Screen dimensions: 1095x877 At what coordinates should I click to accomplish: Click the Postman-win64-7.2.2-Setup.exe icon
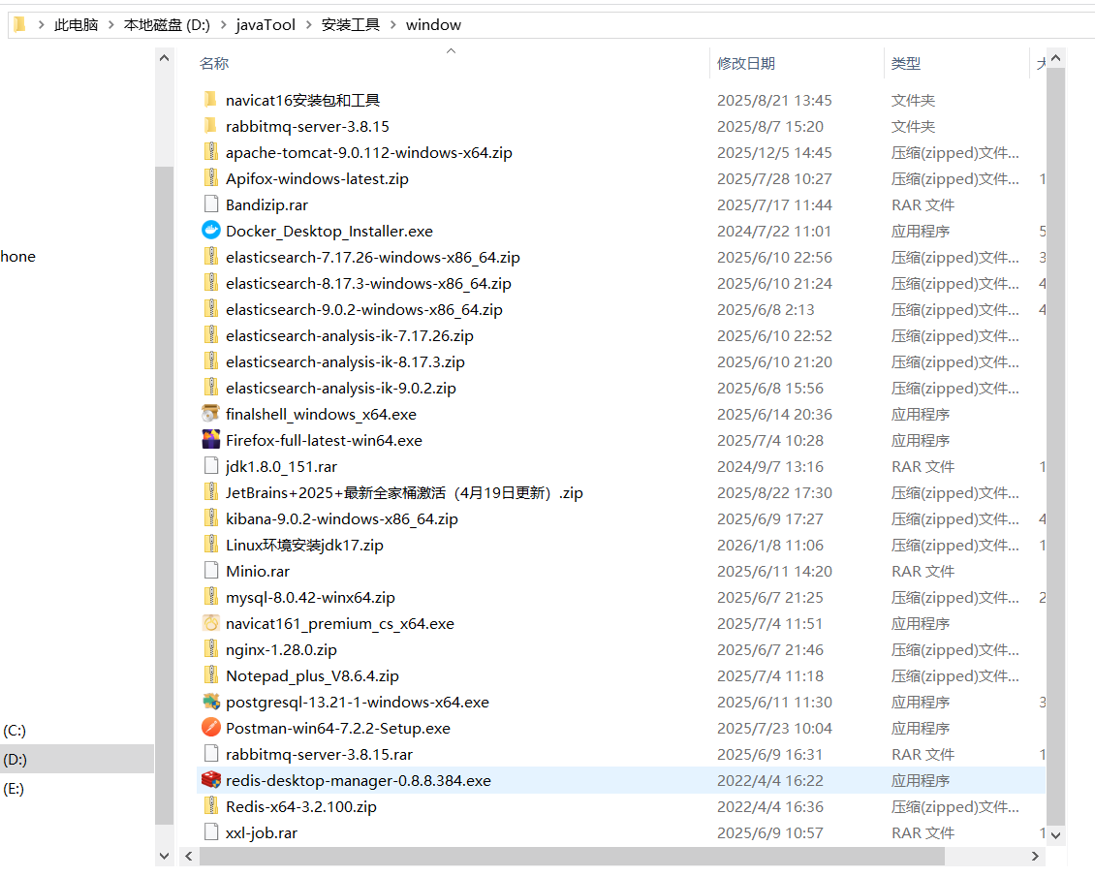pos(211,728)
